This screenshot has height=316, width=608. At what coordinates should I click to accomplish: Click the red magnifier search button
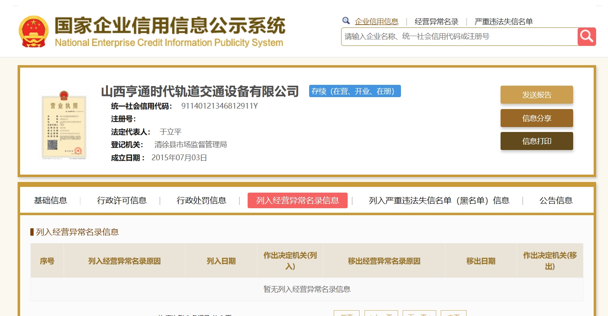[x=587, y=37]
